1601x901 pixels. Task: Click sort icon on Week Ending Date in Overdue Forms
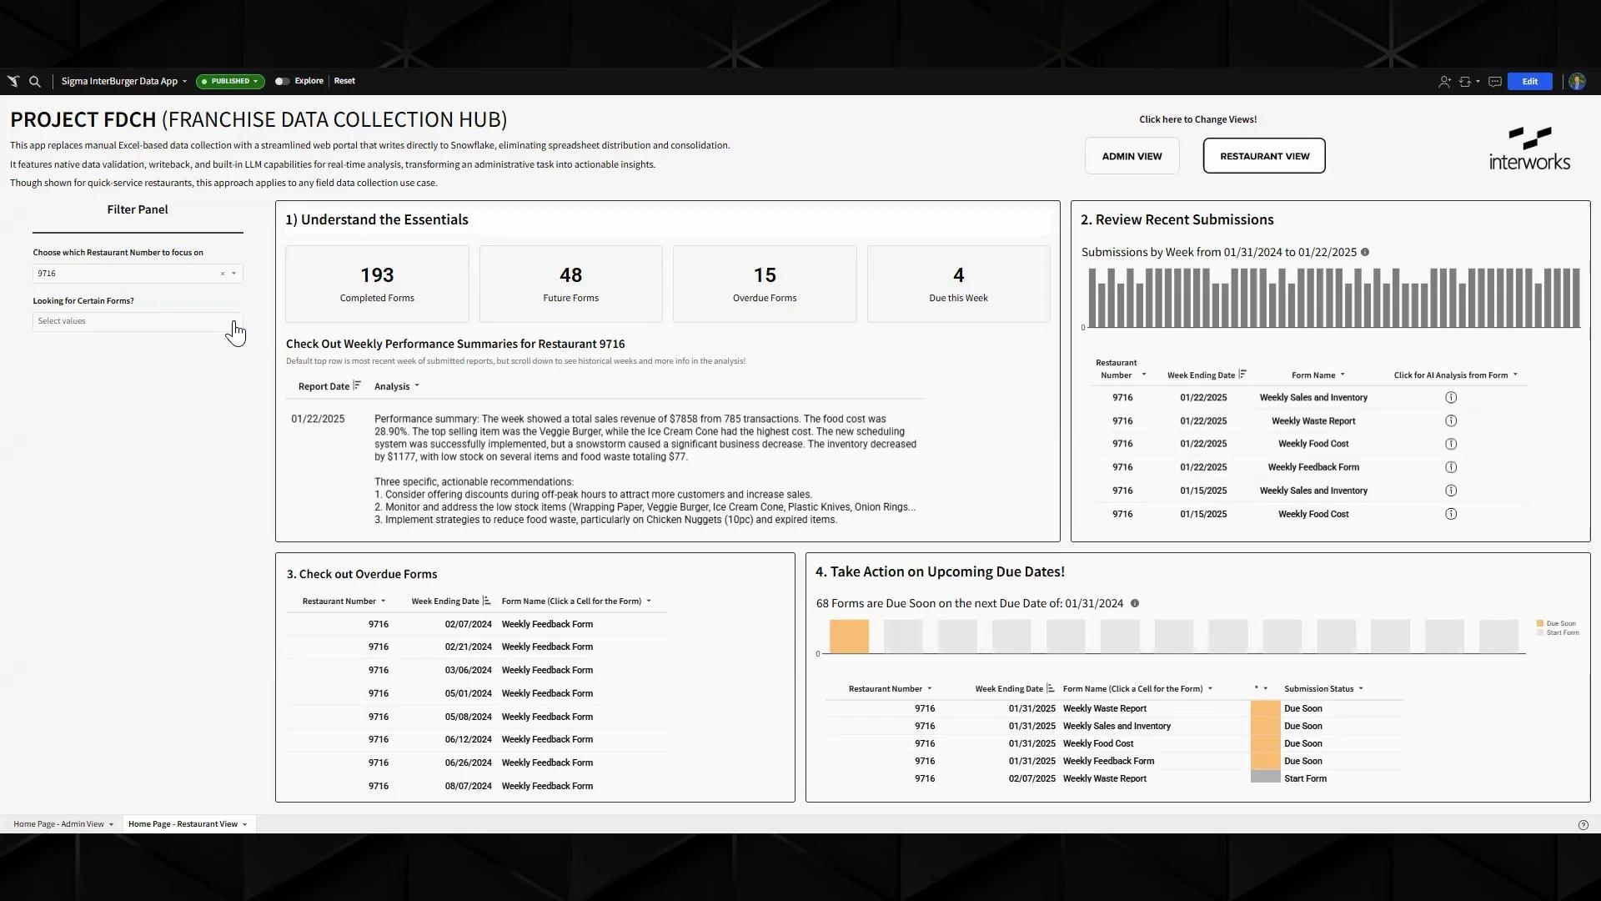pyautogui.click(x=487, y=601)
